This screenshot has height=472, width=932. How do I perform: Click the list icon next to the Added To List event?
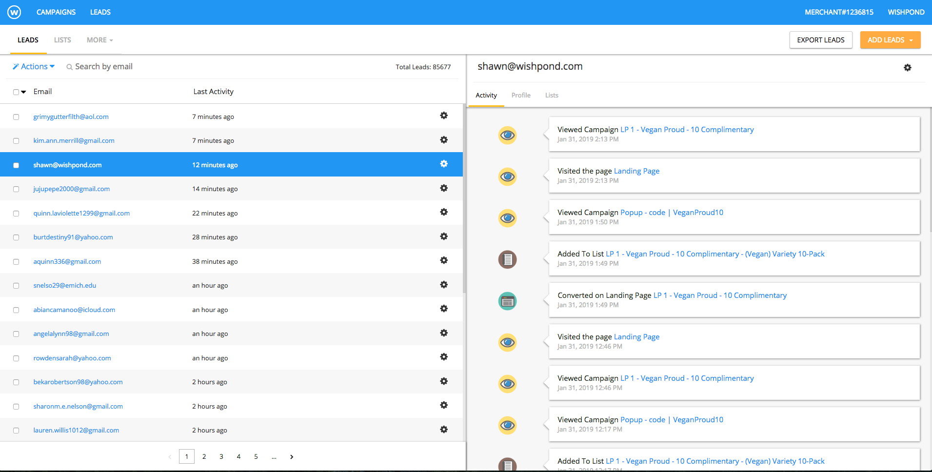pyautogui.click(x=507, y=259)
